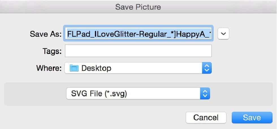Focus the Save As filename field
277x129 pixels.
(x=138, y=33)
